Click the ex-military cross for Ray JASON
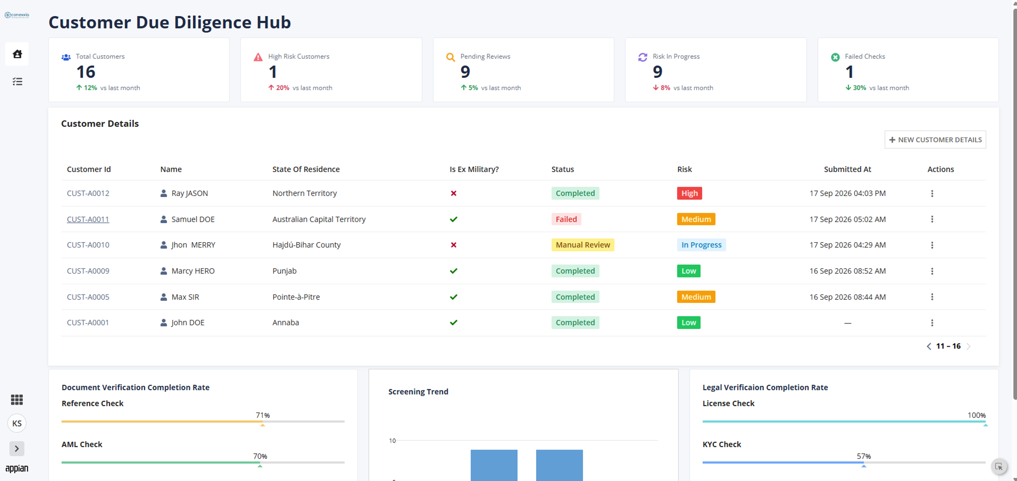The height and width of the screenshot is (481, 1017). [x=454, y=193]
